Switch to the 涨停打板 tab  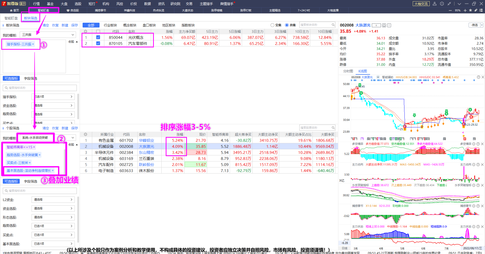point(246,10)
